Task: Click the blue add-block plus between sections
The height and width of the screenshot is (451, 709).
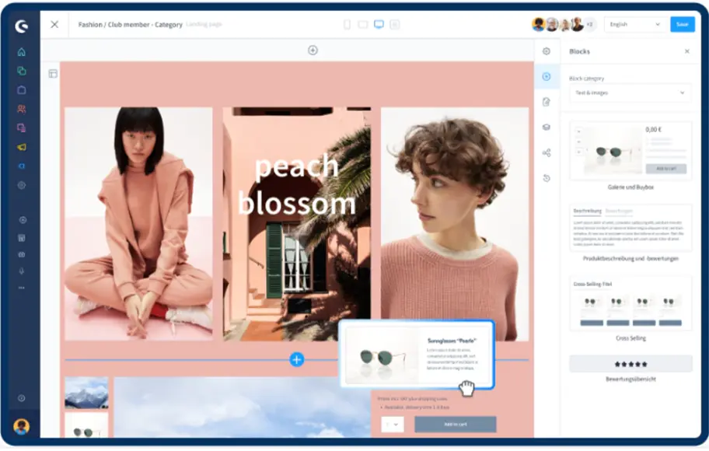Action: click(x=296, y=360)
